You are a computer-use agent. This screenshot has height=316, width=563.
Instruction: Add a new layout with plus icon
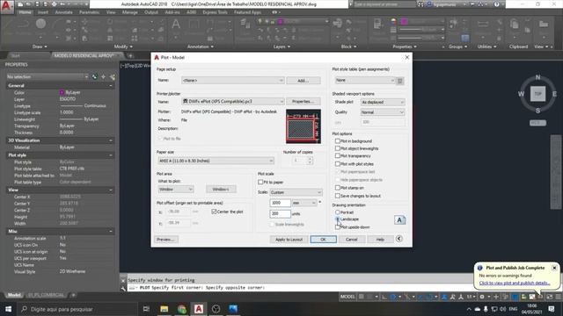click(73, 295)
